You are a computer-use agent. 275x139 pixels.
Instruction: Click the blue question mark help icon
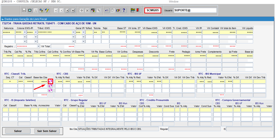[124, 10]
